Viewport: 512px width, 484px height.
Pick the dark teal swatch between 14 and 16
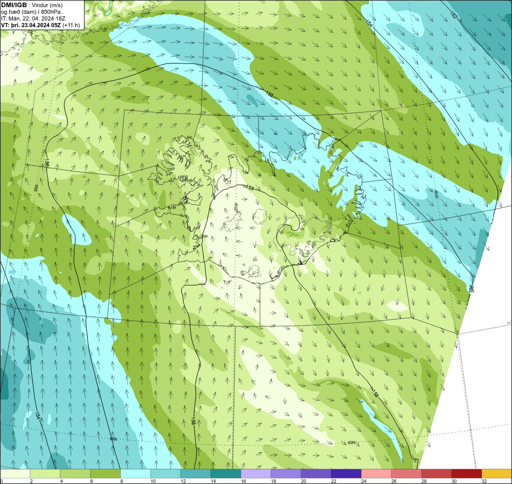(226, 473)
